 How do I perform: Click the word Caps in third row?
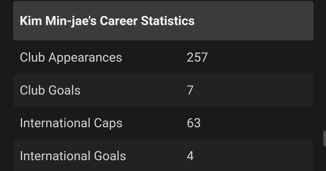tap(108, 123)
